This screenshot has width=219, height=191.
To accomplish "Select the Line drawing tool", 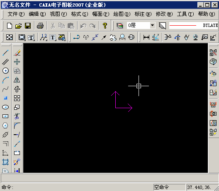I will [x=5, y=53].
